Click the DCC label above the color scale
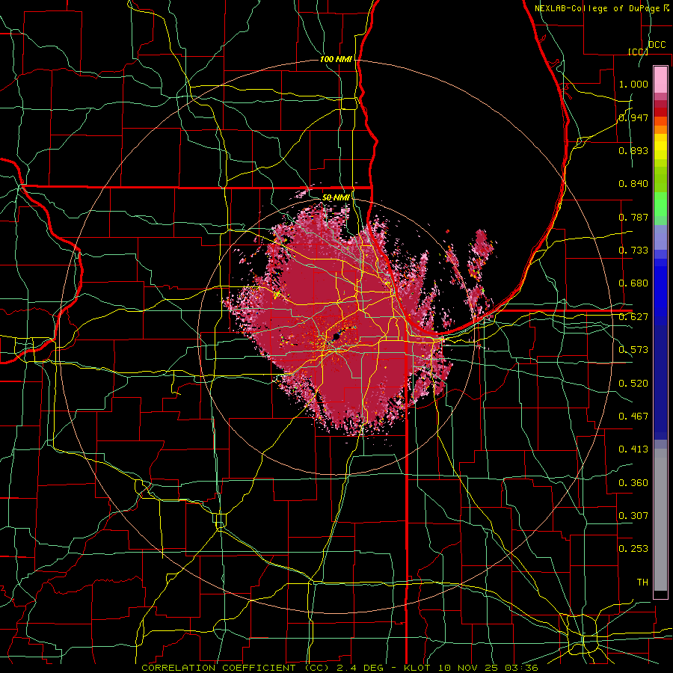The width and height of the screenshot is (673, 673). (x=657, y=45)
